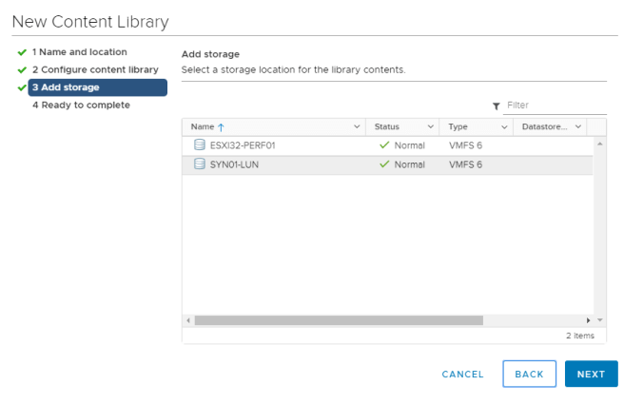Screen dimensions: 624x404
Task: Click the filter funnel icon
Action: (x=496, y=106)
